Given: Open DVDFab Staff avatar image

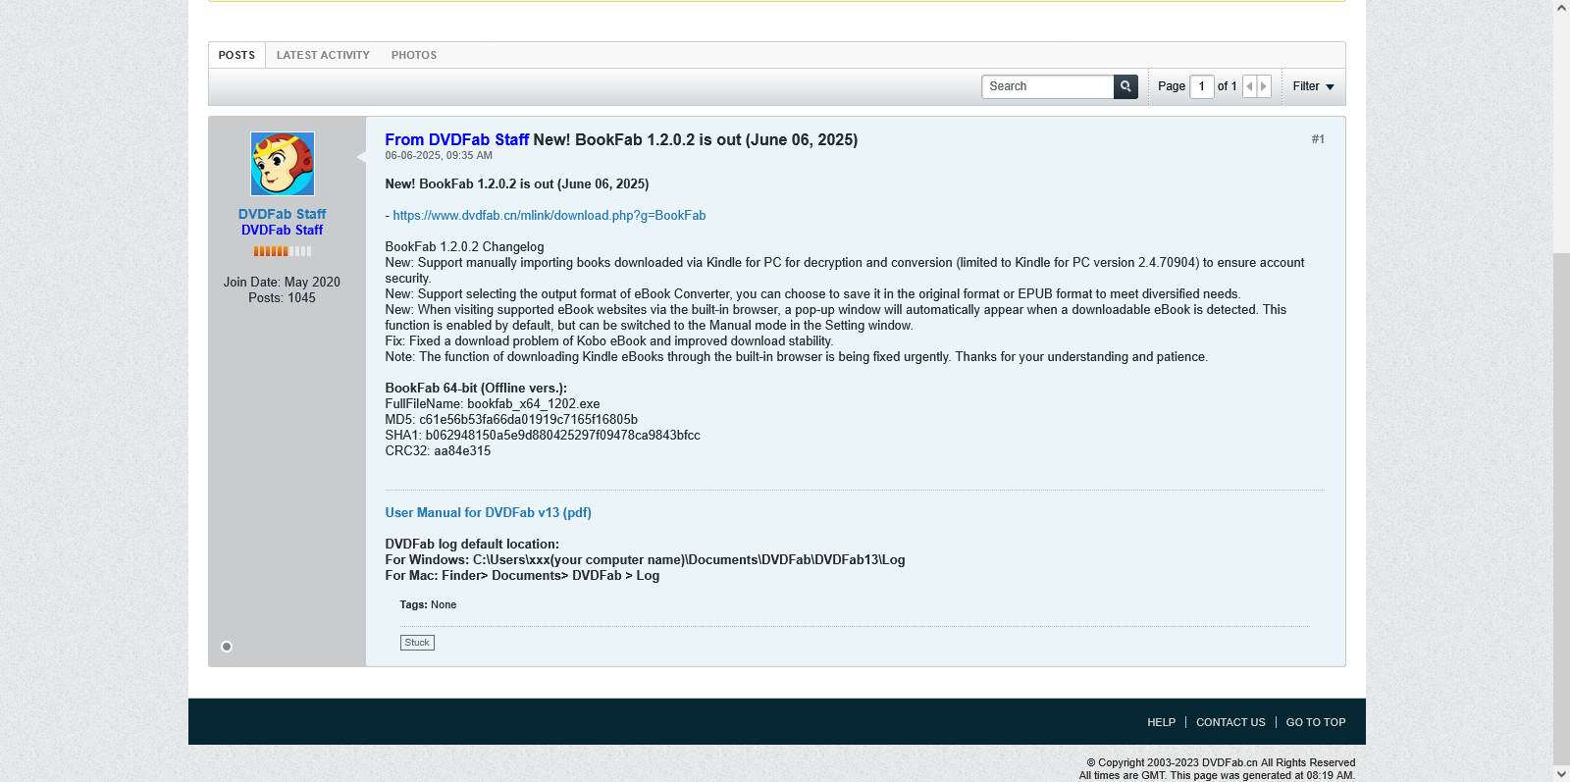Looking at the screenshot, I should point(283,164).
